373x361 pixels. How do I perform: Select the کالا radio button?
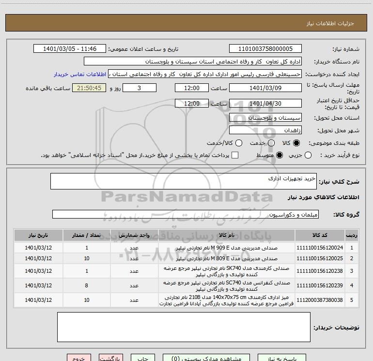tap(296, 143)
